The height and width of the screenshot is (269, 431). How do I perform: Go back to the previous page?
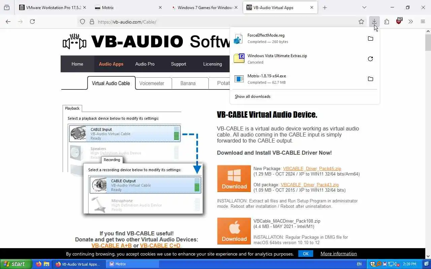pyautogui.click(x=8, y=22)
